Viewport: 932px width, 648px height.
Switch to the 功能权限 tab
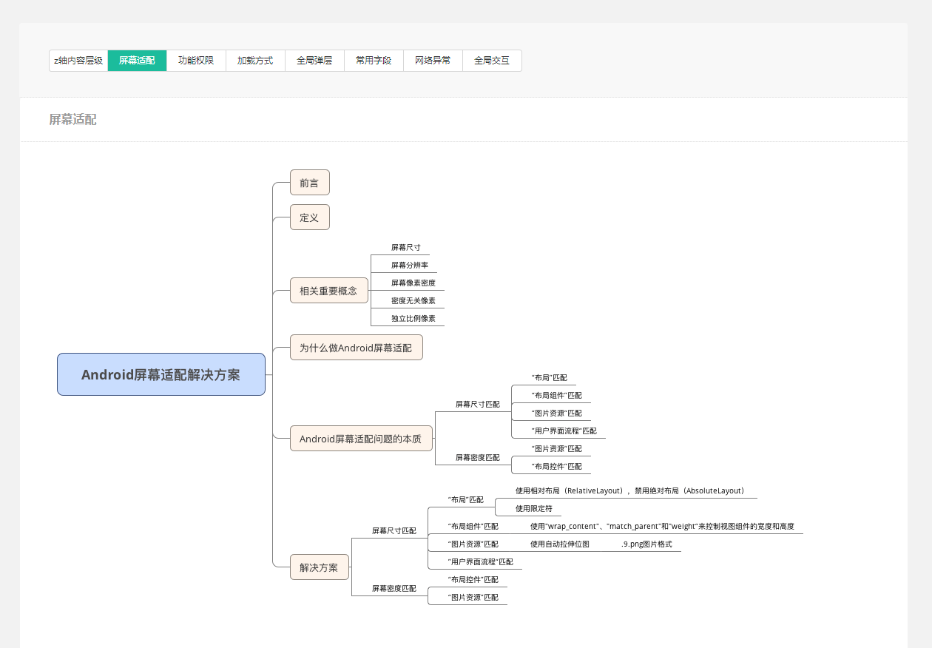click(196, 61)
